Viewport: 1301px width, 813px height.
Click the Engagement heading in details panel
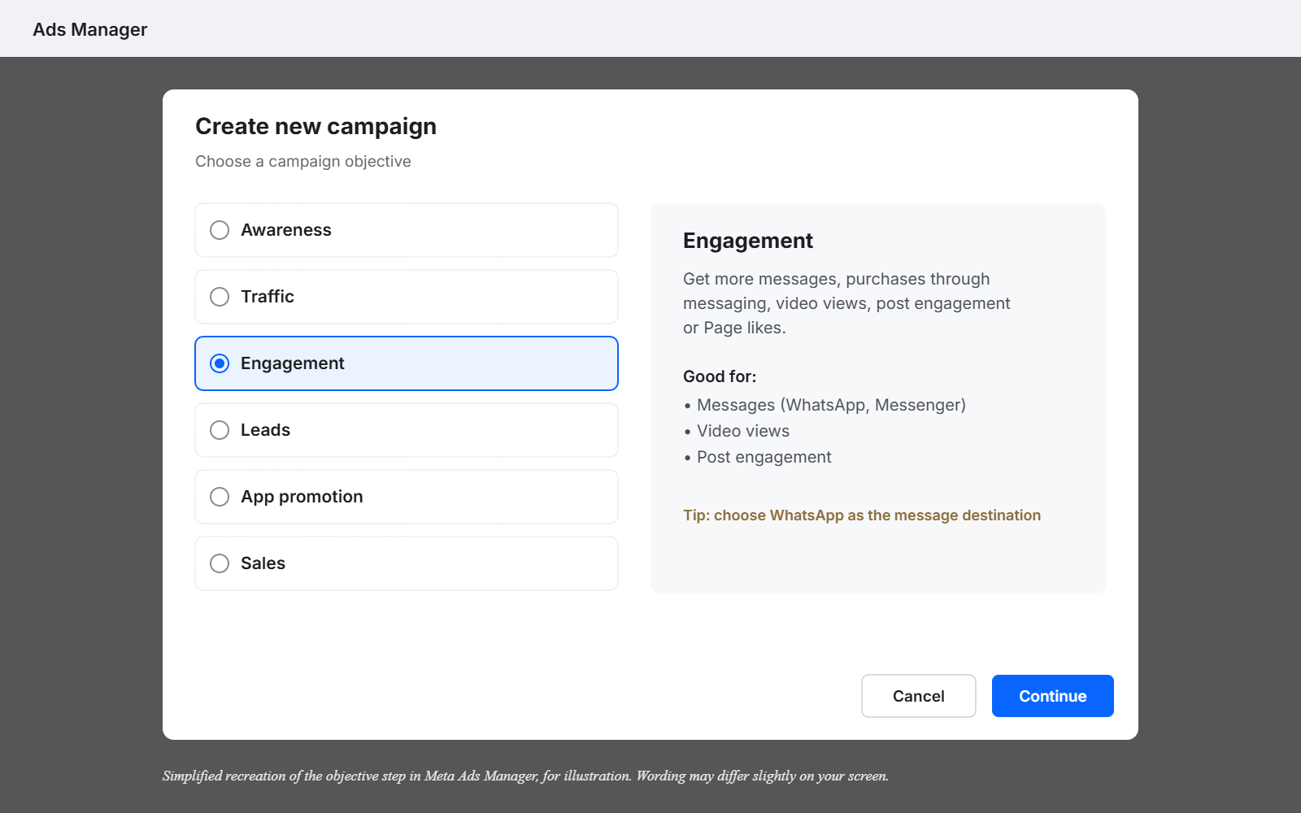pos(748,241)
